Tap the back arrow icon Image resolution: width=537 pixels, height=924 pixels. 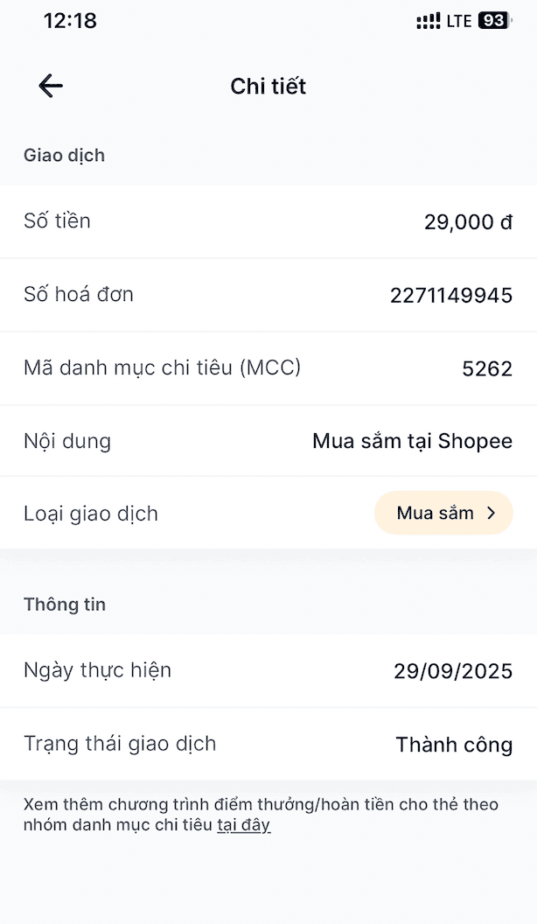[51, 86]
